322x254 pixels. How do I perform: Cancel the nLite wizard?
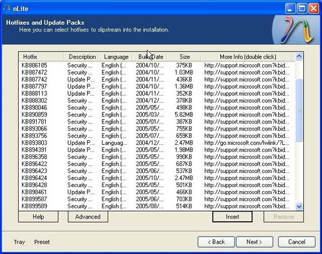(297, 242)
